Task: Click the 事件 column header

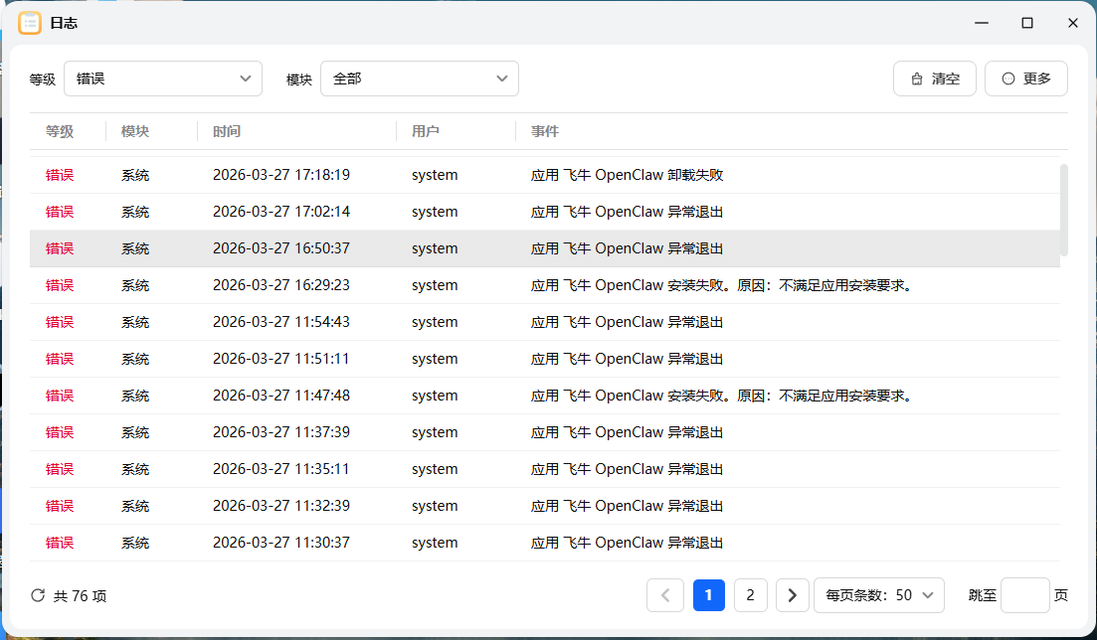Action: [545, 131]
